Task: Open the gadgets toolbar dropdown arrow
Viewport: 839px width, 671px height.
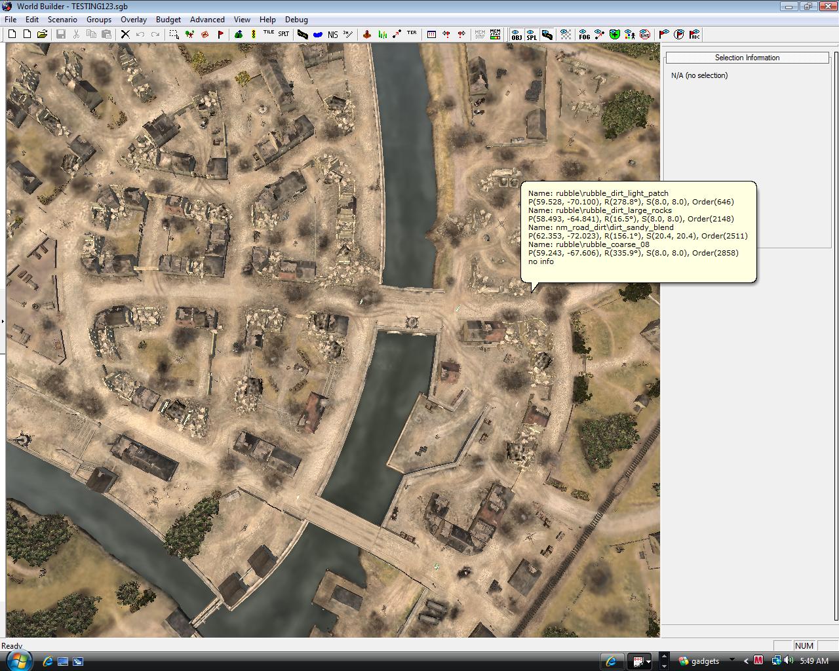Action: [732, 661]
